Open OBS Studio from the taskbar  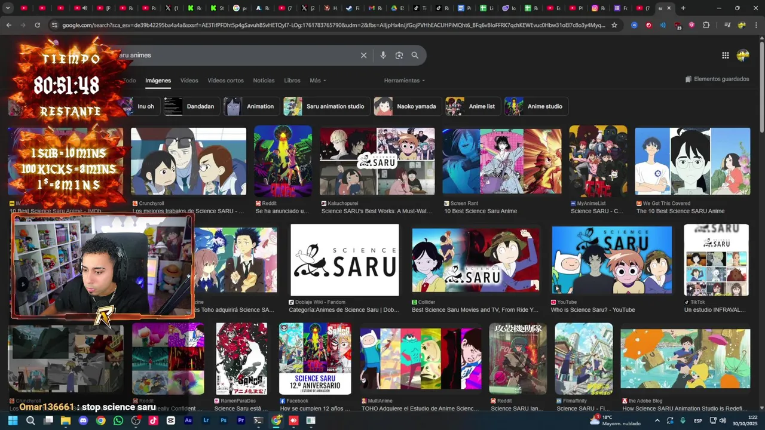(136, 420)
